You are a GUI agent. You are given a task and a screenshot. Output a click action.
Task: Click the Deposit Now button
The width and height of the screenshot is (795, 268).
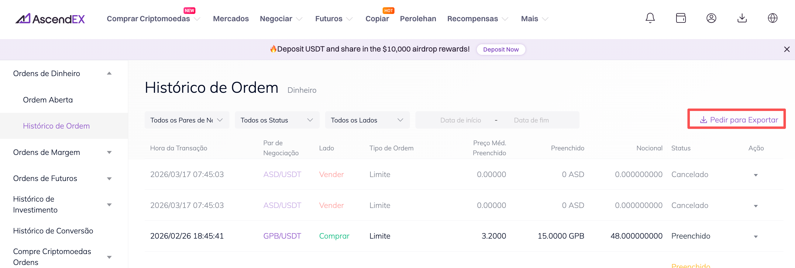(501, 50)
